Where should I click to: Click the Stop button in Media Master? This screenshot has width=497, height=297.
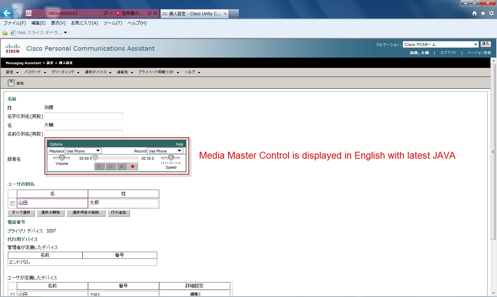pyautogui.click(x=121, y=167)
